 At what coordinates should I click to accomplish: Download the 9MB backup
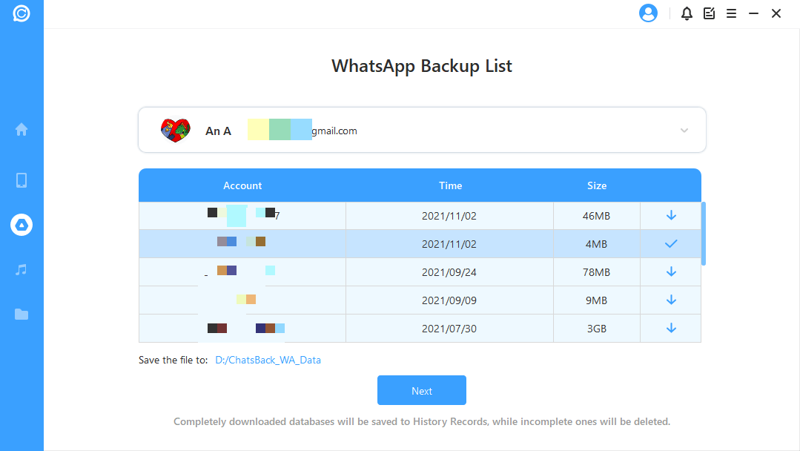tap(672, 300)
